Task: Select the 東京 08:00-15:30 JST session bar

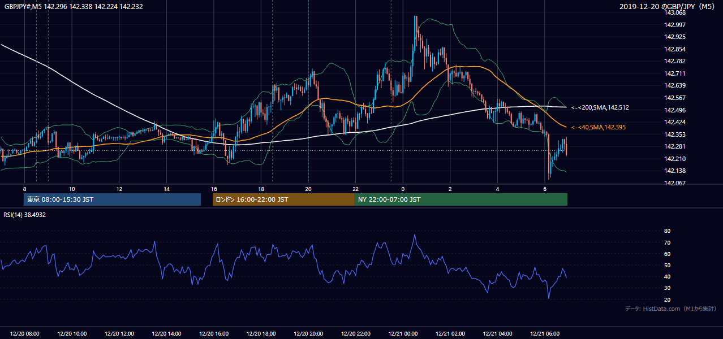Action: point(112,199)
